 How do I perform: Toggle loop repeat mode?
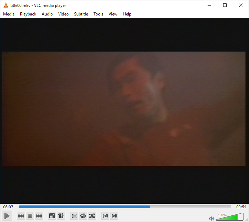(83, 216)
